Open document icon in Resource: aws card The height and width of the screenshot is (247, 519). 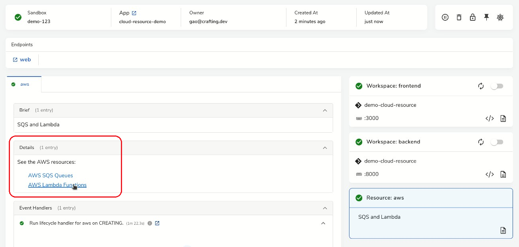[x=503, y=230]
